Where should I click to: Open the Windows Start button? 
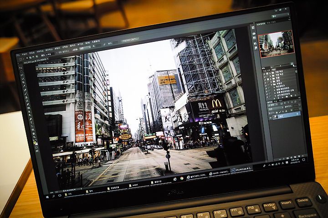(x=47, y=197)
